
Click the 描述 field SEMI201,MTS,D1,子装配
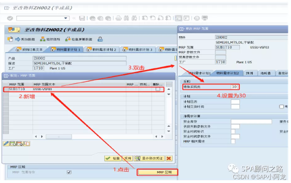(x=80, y=63)
